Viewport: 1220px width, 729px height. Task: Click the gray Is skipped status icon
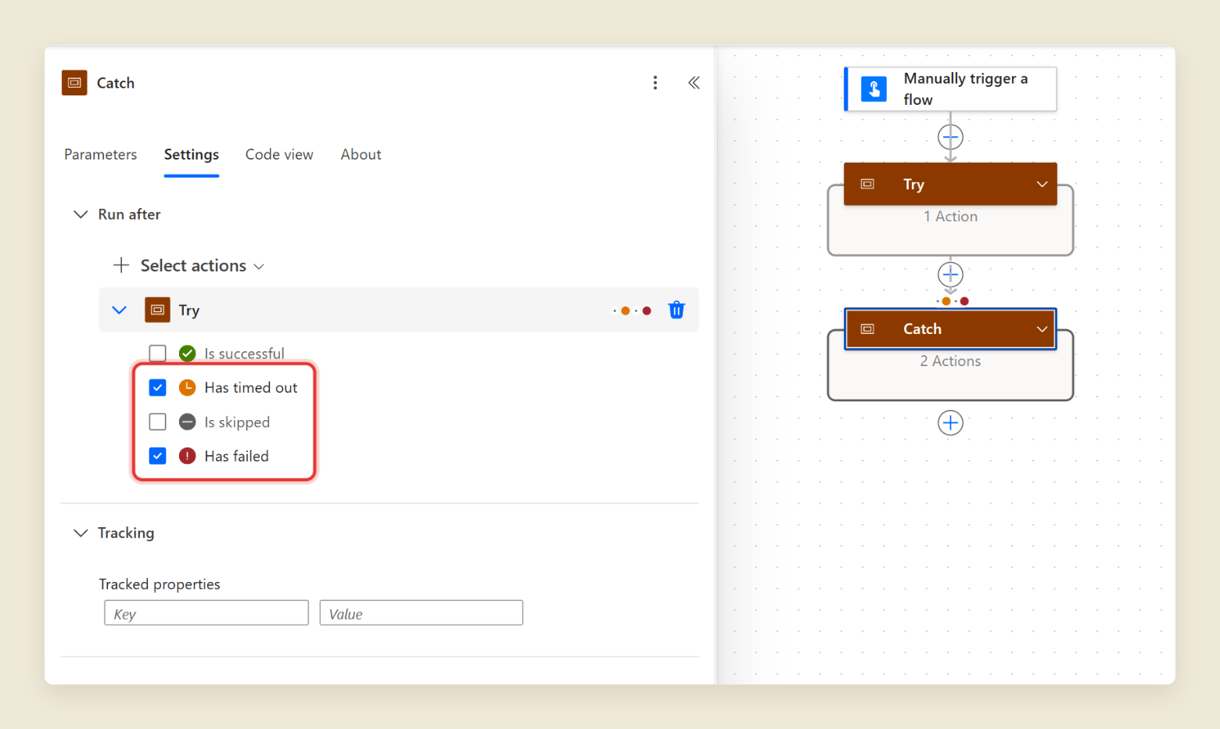pos(188,422)
